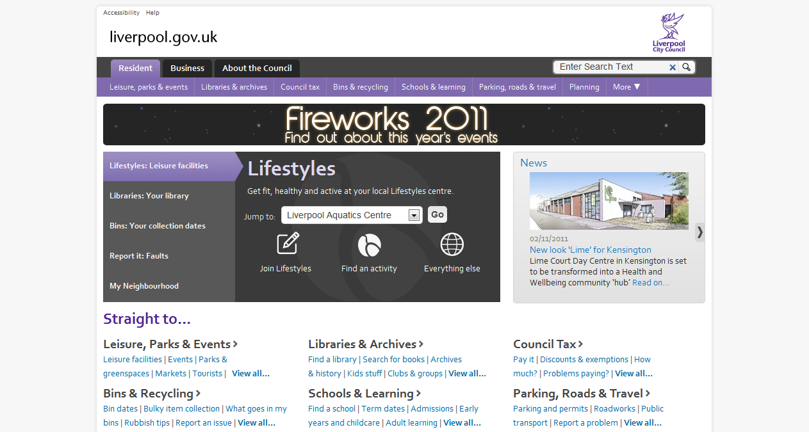Click the Liverpool City Council logo

[669, 33]
